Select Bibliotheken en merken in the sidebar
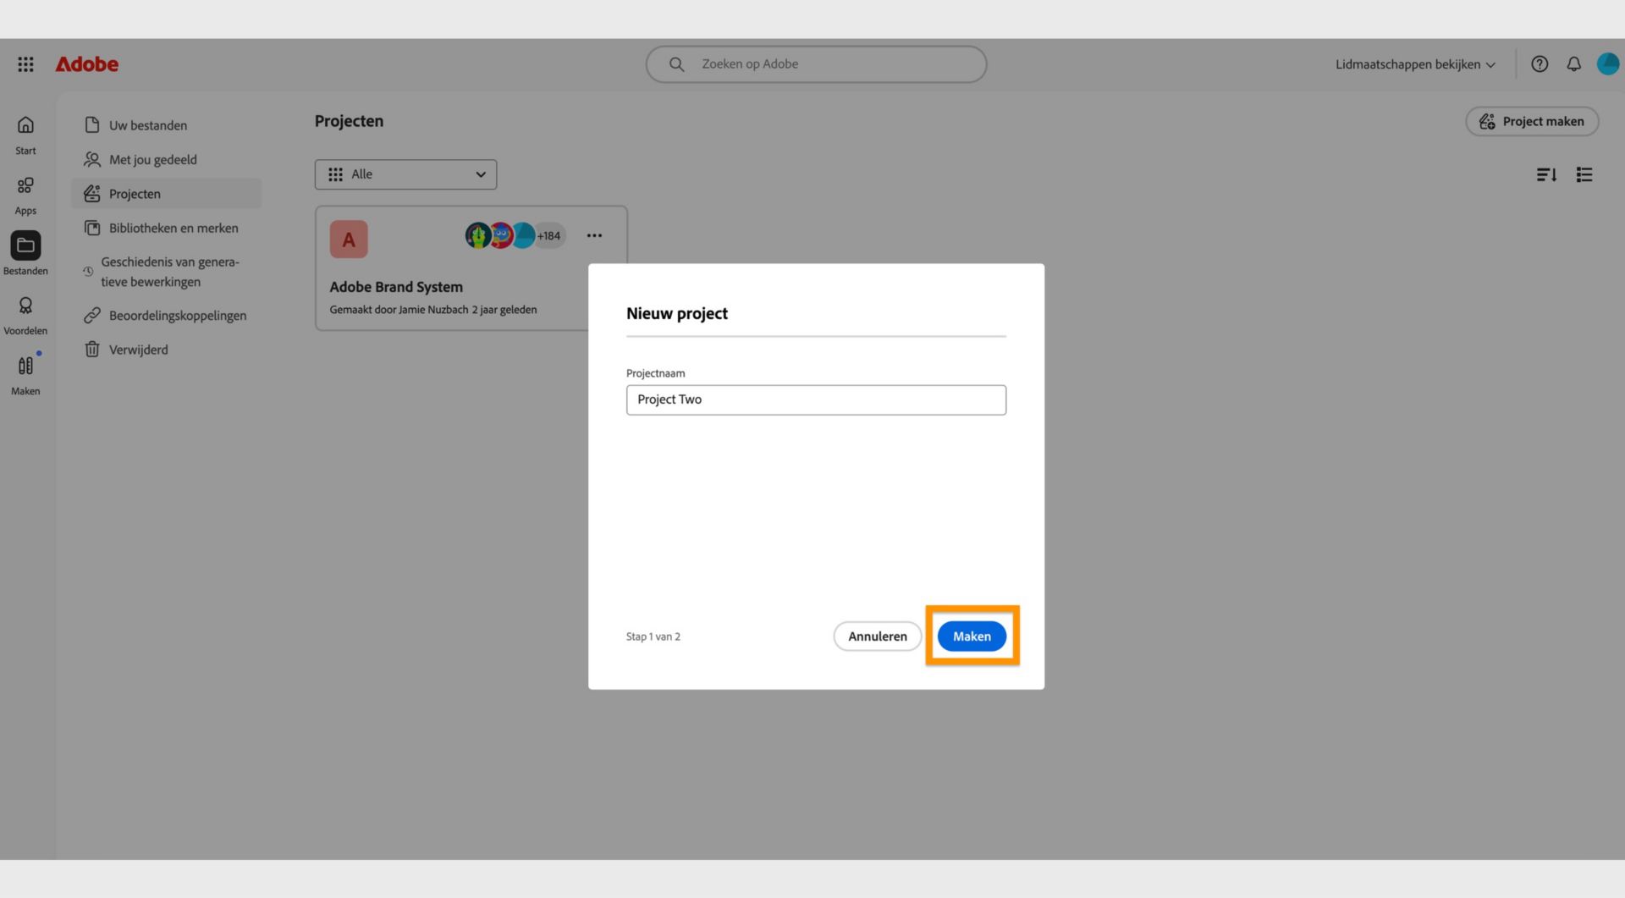This screenshot has height=898, width=1625. (173, 229)
